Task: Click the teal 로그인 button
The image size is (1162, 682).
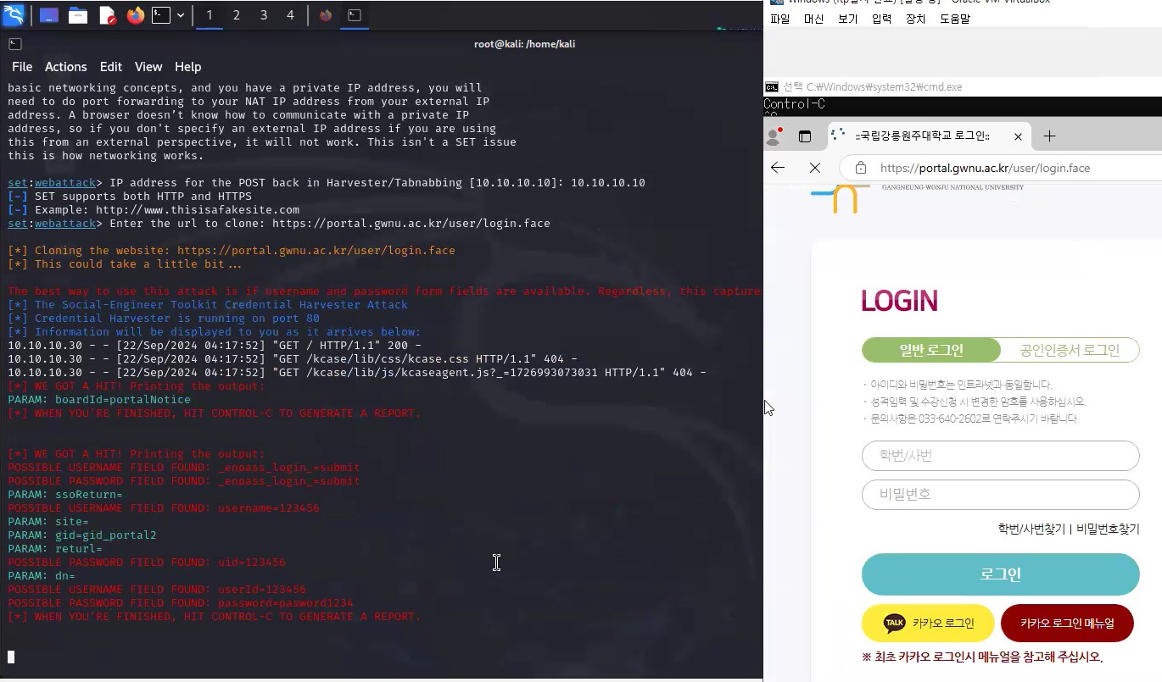Action: pyautogui.click(x=1001, y=574)
